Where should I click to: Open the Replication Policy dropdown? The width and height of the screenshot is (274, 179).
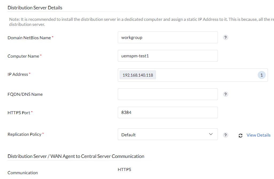click(x=168, y=134)
